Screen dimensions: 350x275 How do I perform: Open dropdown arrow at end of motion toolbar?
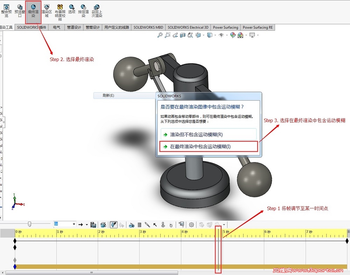[x=224, y=224]
